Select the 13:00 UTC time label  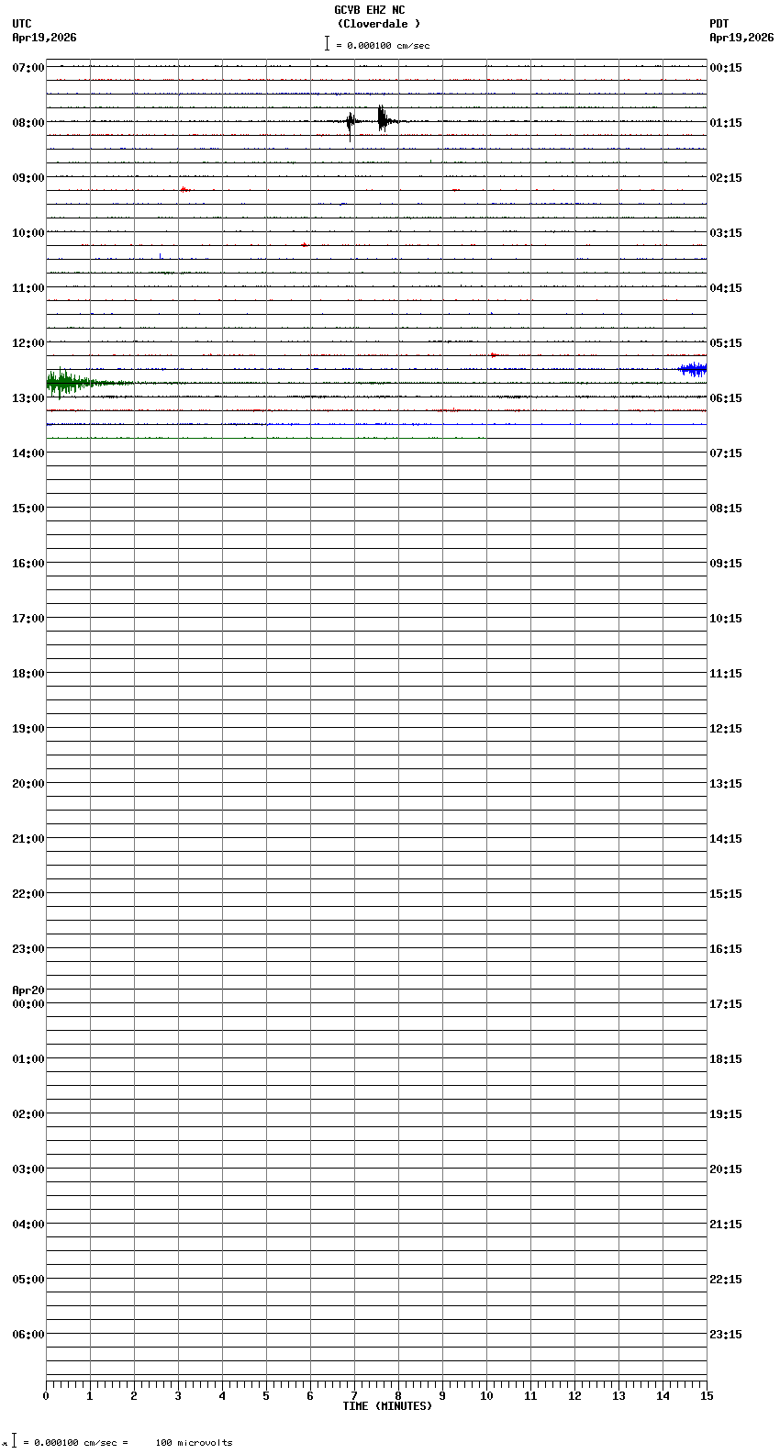point(28,398)
